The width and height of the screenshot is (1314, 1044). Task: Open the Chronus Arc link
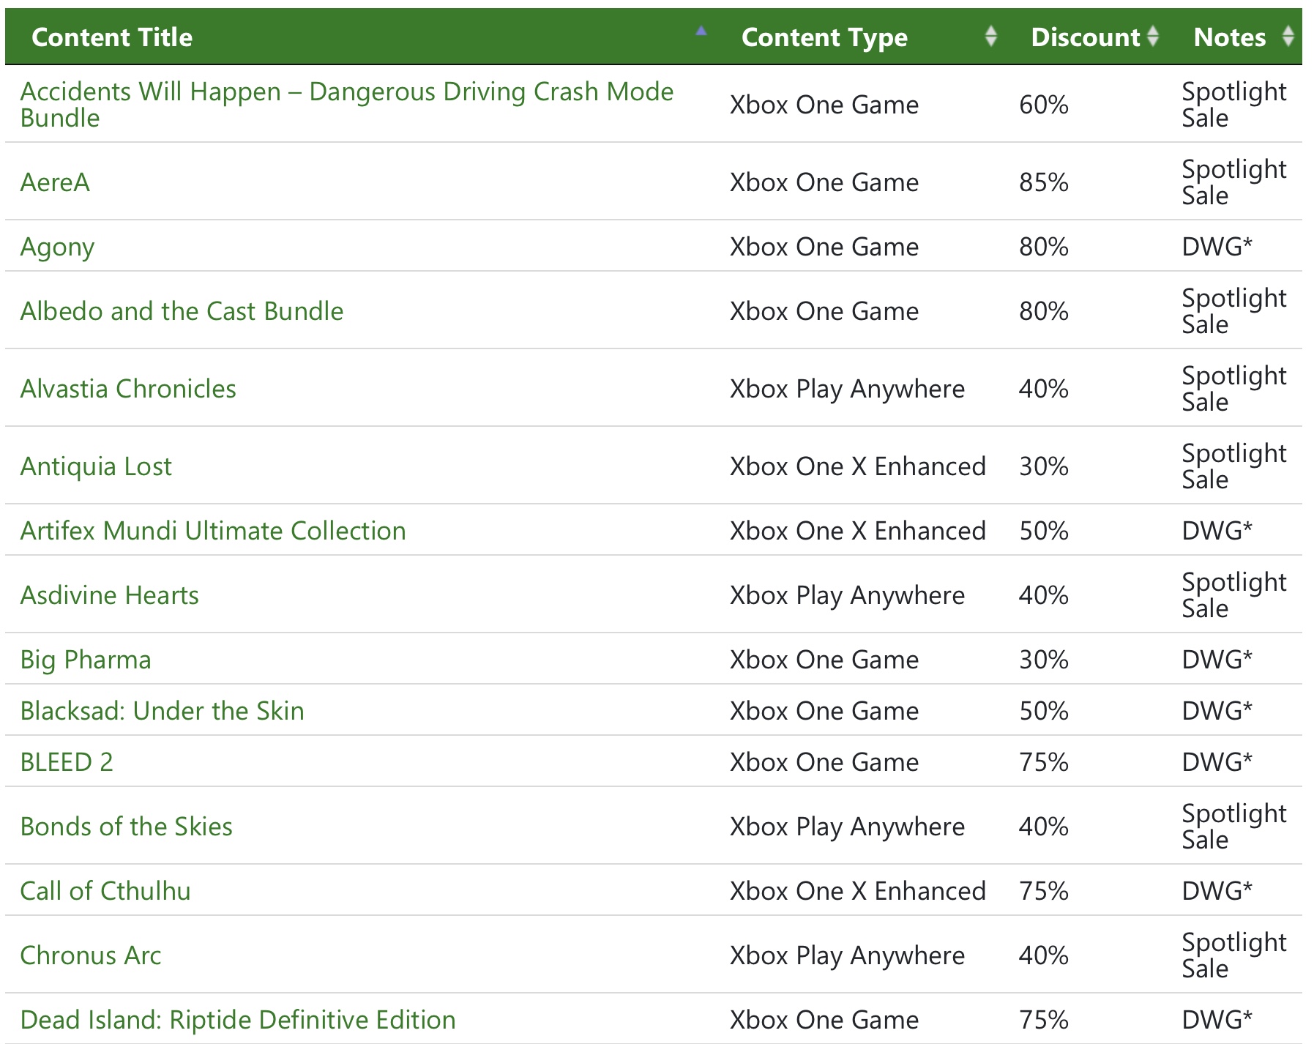(x=91, y=955)
